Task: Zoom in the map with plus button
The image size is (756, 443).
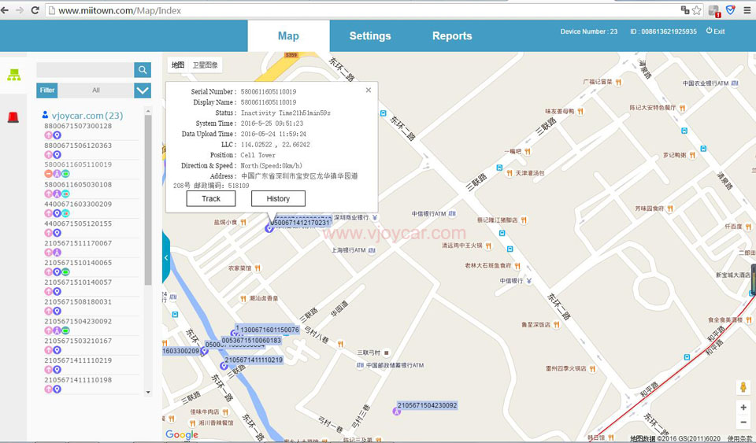Action: point(743,408)
